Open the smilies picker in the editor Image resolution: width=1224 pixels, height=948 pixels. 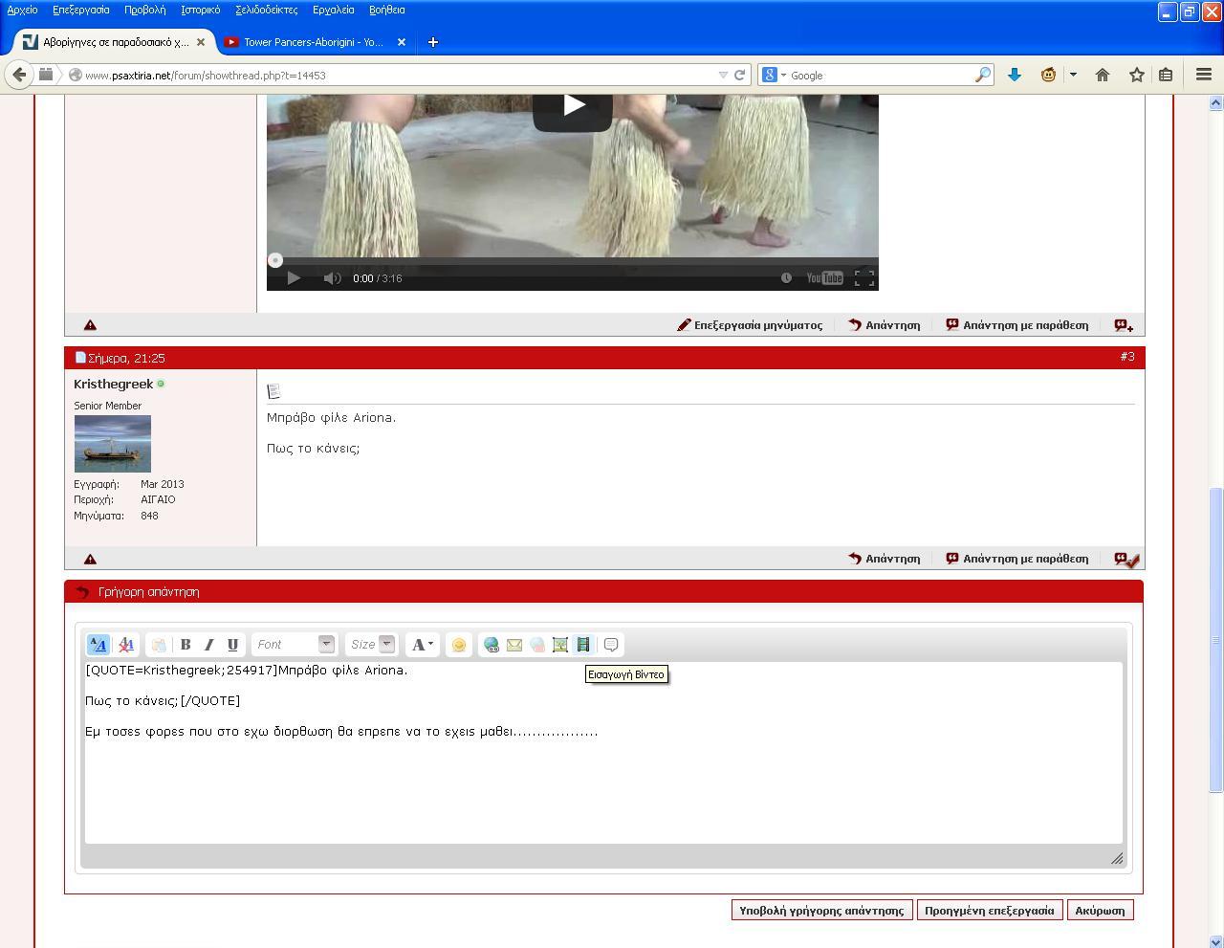(459, 645)
